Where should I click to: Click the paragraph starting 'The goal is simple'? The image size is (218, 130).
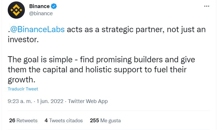tap(101, 69)
